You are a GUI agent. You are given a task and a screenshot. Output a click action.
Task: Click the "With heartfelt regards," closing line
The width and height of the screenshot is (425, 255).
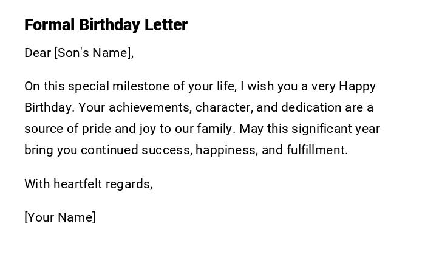click(x=88, y=183)
